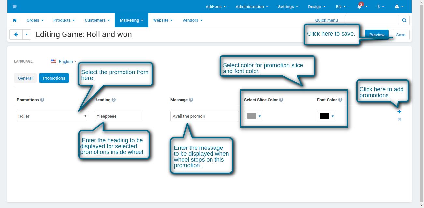This screenshot has width=424, height=208.
Task: Click the shopping cart icon top left
Action: [x=14, y=6]
